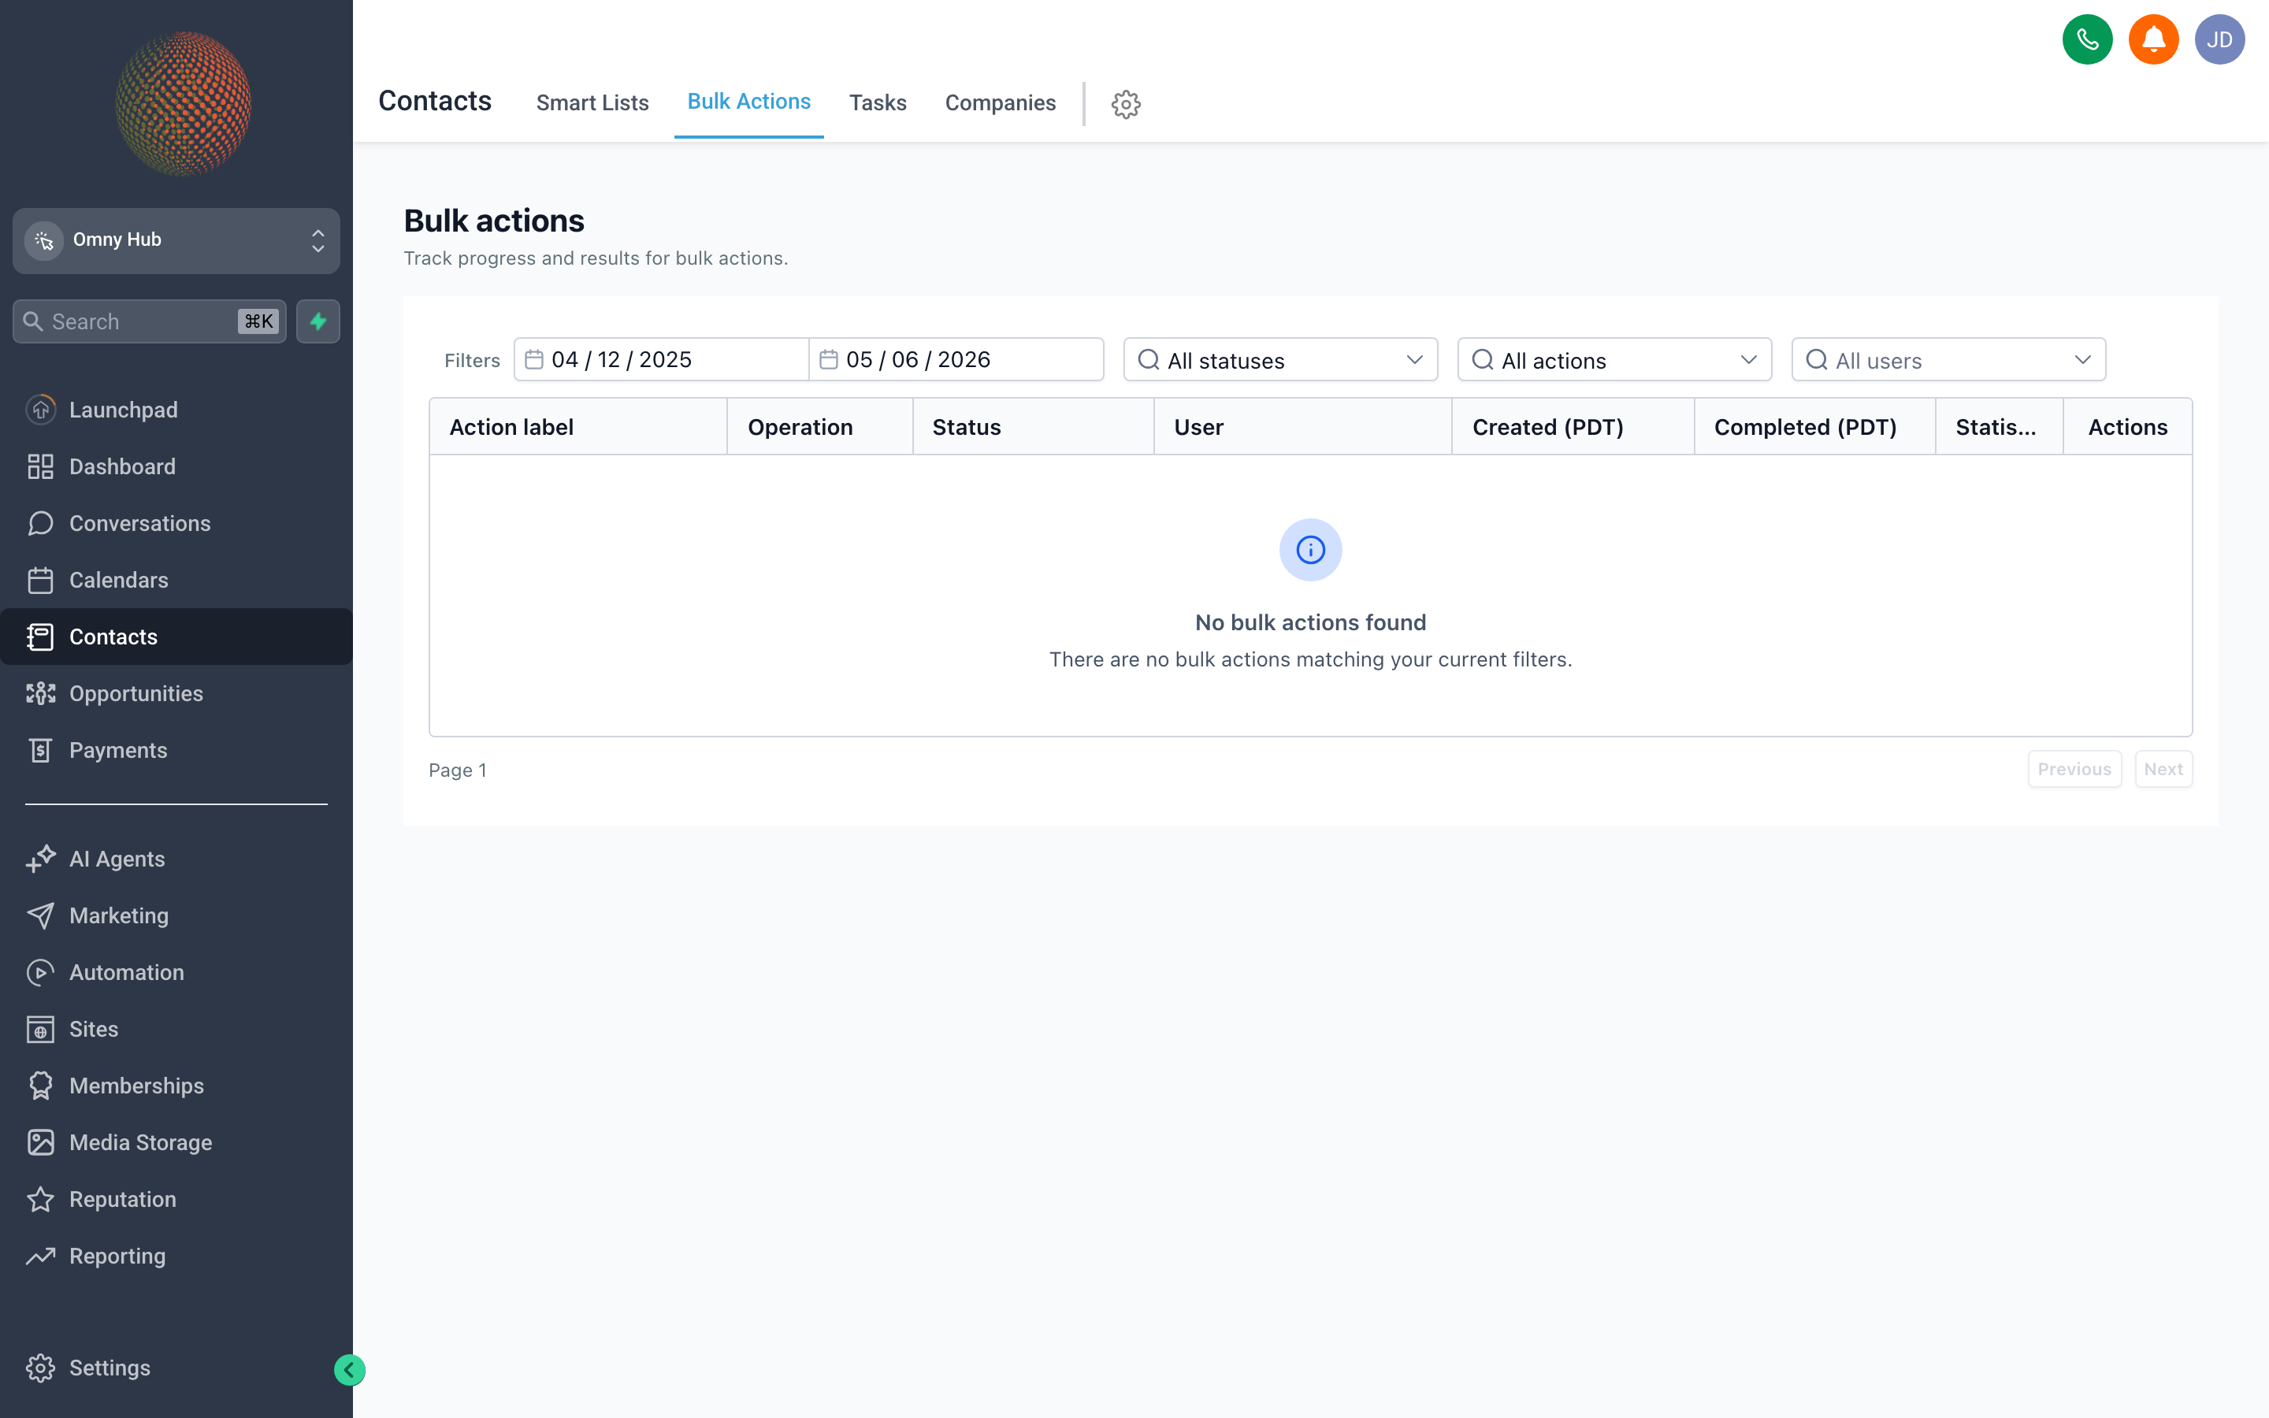
Task: Click the green phone call icon
Action: coord(2087,39)
